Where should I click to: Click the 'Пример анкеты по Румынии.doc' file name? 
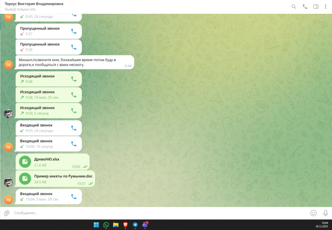(64, 176)
